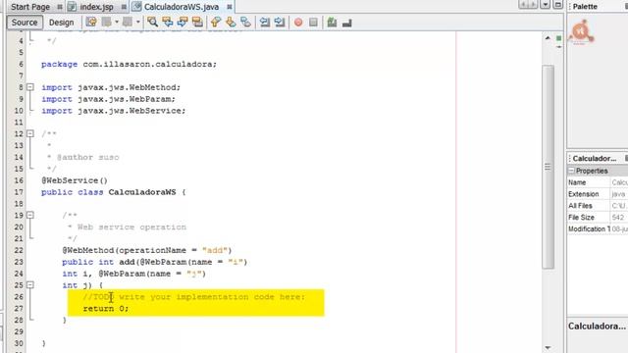Click the Find Selection magnifier icon

pos(152,22)
